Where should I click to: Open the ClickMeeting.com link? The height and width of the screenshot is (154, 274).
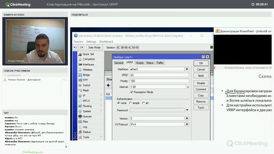[33, 152]
